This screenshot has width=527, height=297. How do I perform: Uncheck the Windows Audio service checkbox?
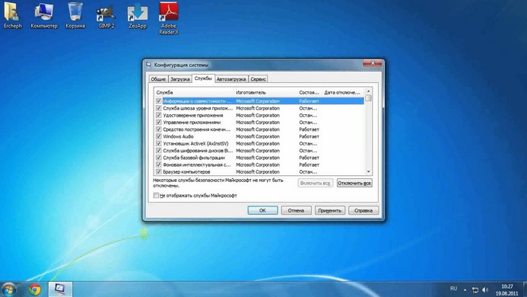coord(159,136)
